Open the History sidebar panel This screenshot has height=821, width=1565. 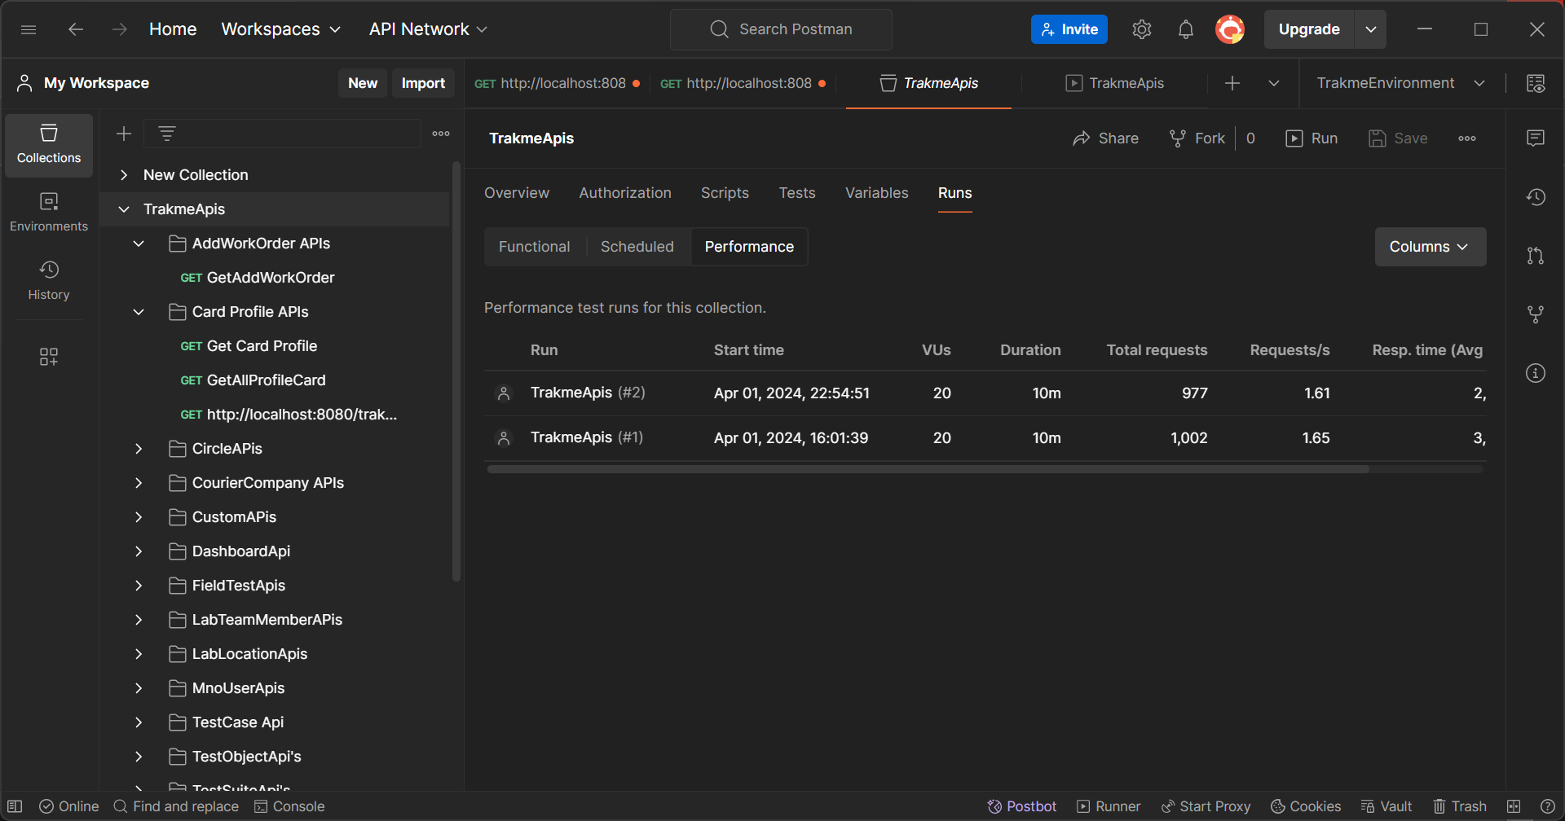click(49, 281)
